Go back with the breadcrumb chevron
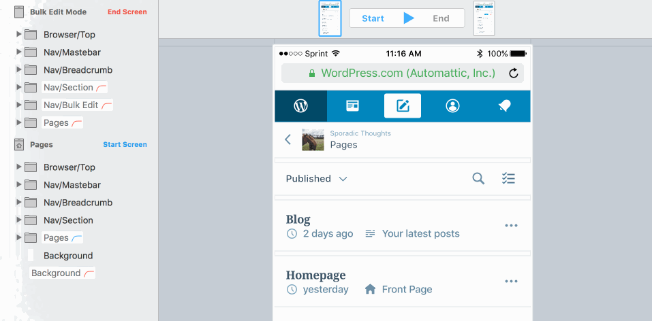The image size is (652, 321). click(x=288, y=139)
